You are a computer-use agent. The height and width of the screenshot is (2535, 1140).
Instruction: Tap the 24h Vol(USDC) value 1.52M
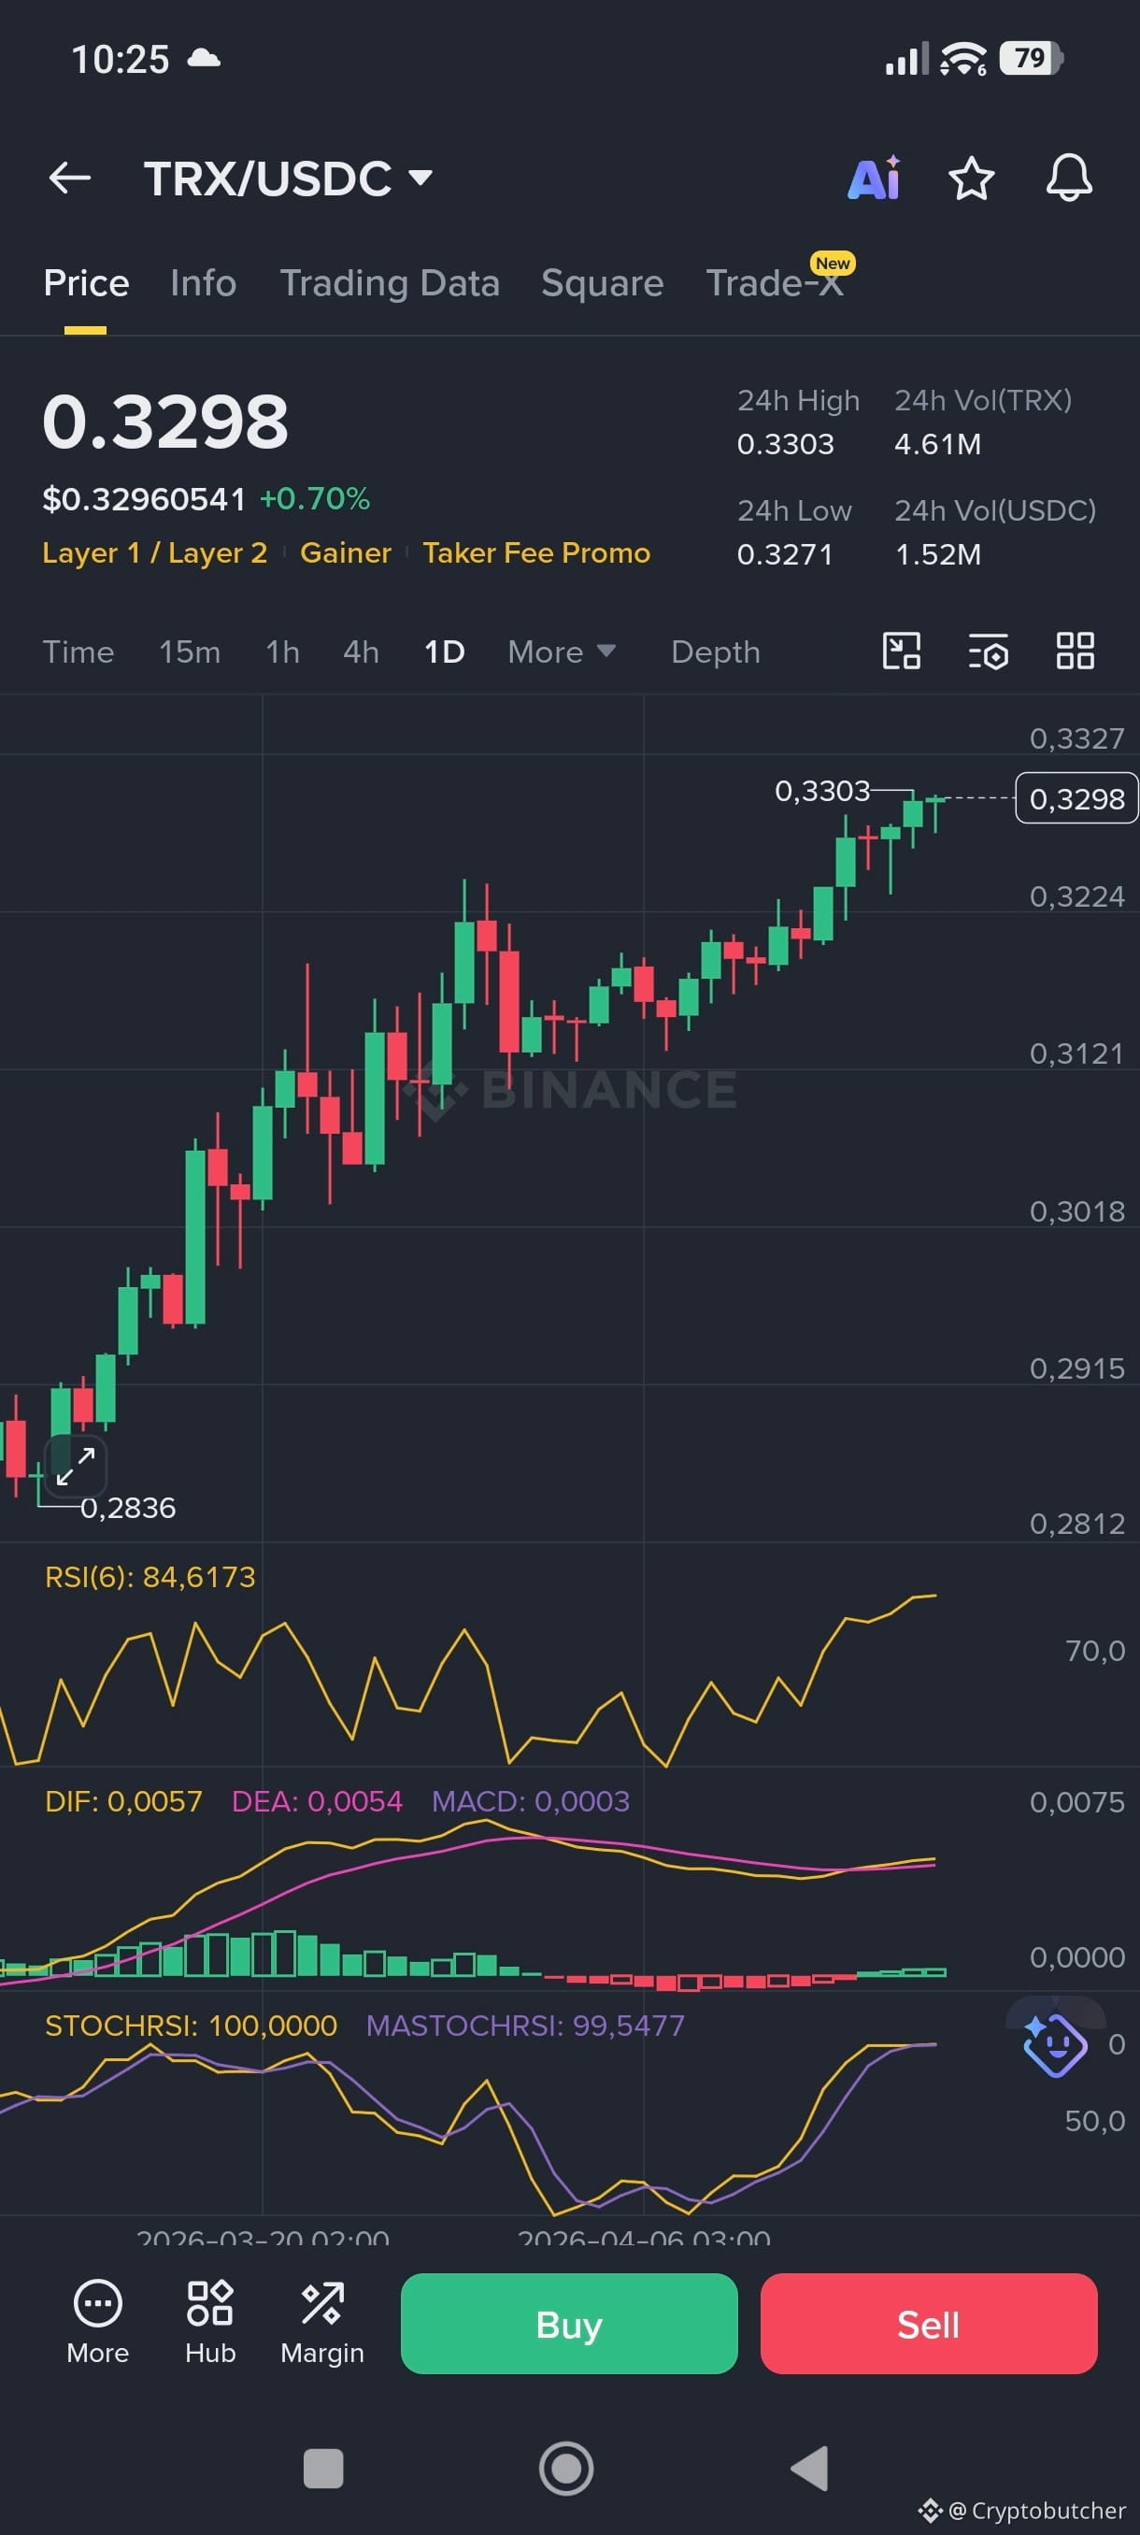tap(937, 555)
